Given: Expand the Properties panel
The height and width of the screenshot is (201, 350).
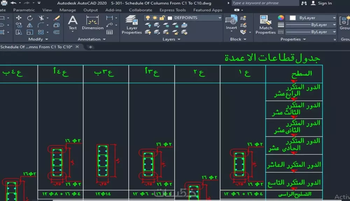Looking at the screenshot, I should [x=293, y=39].
